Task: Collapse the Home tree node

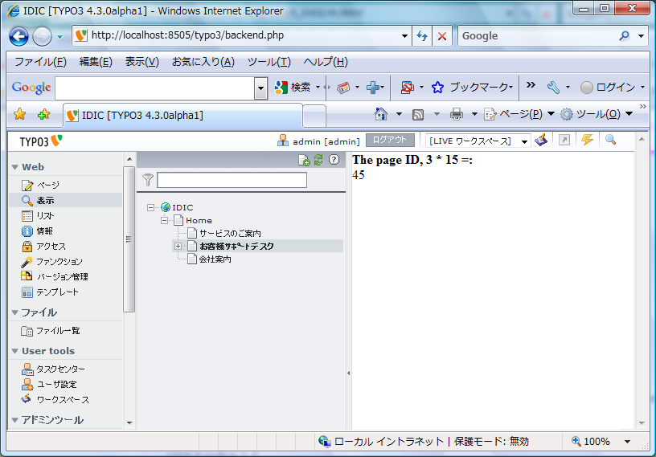Action: tap(165, 220)
